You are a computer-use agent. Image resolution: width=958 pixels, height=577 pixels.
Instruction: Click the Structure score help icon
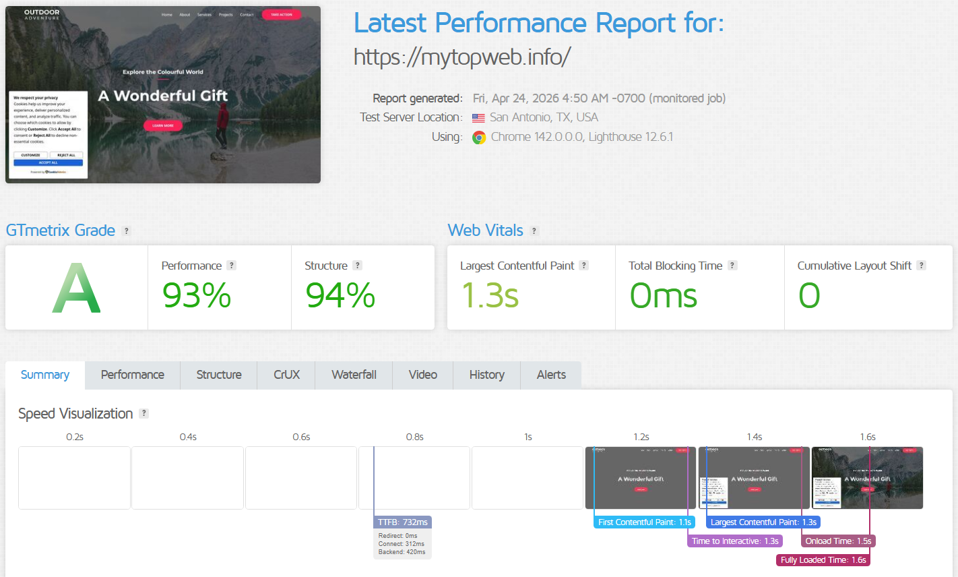click(358, 266)
